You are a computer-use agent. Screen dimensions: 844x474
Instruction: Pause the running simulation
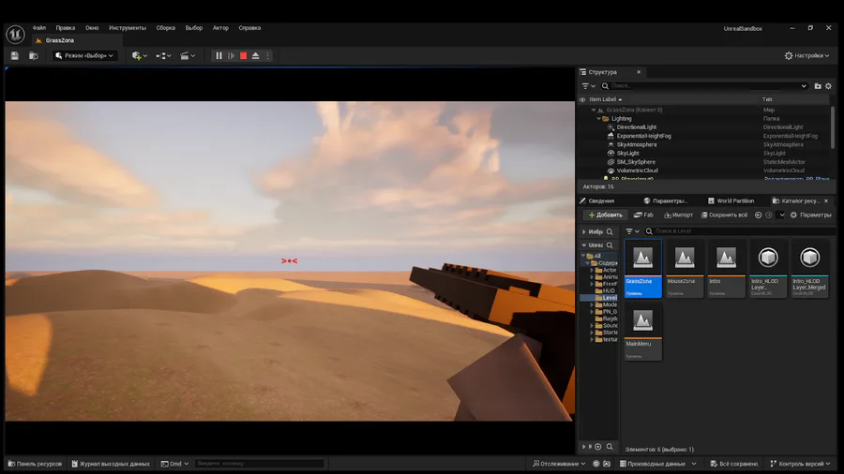(219, 56)
